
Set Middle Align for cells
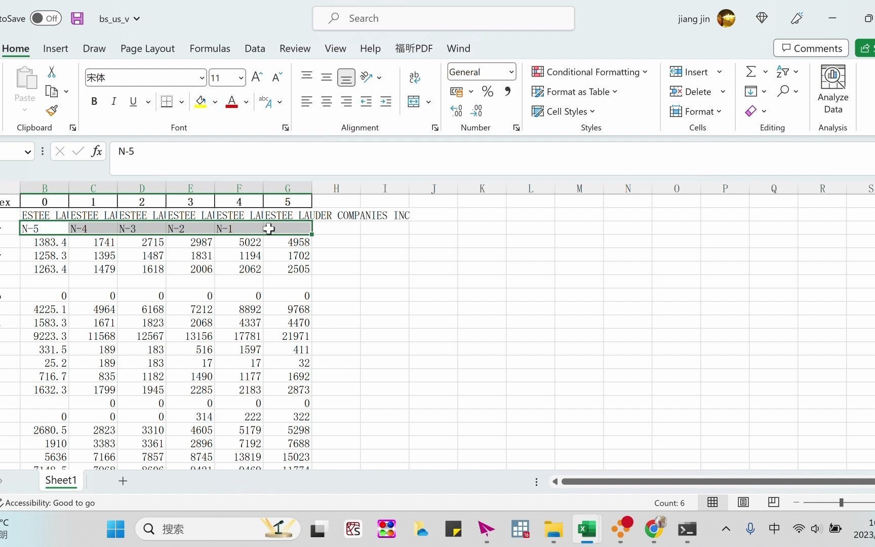[x=327, y=77]
